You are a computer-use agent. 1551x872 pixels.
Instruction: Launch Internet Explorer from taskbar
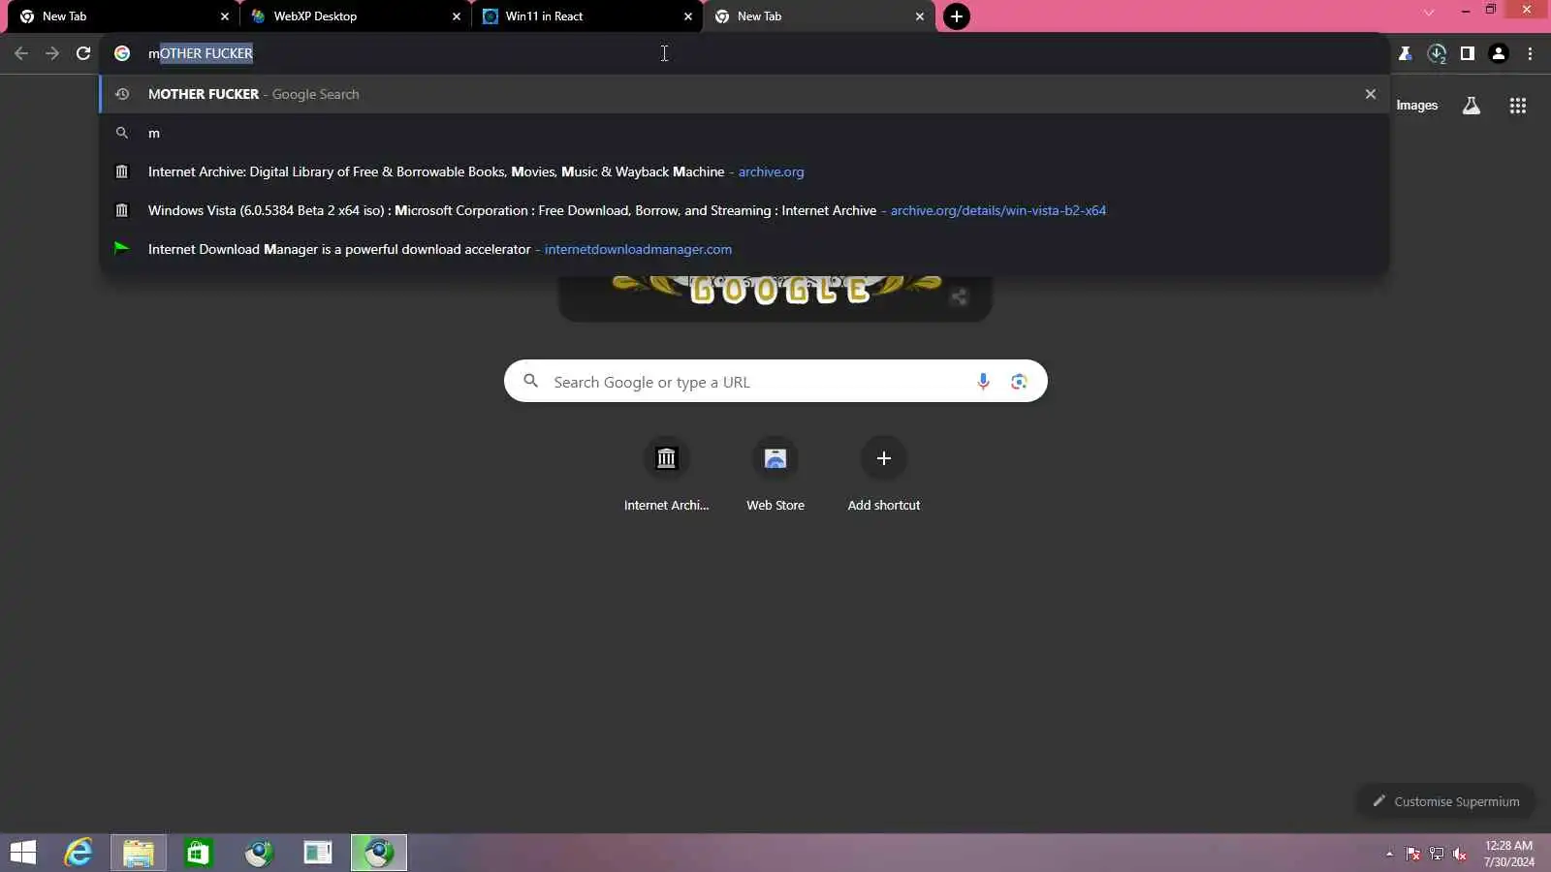click(x=79, y=853)
